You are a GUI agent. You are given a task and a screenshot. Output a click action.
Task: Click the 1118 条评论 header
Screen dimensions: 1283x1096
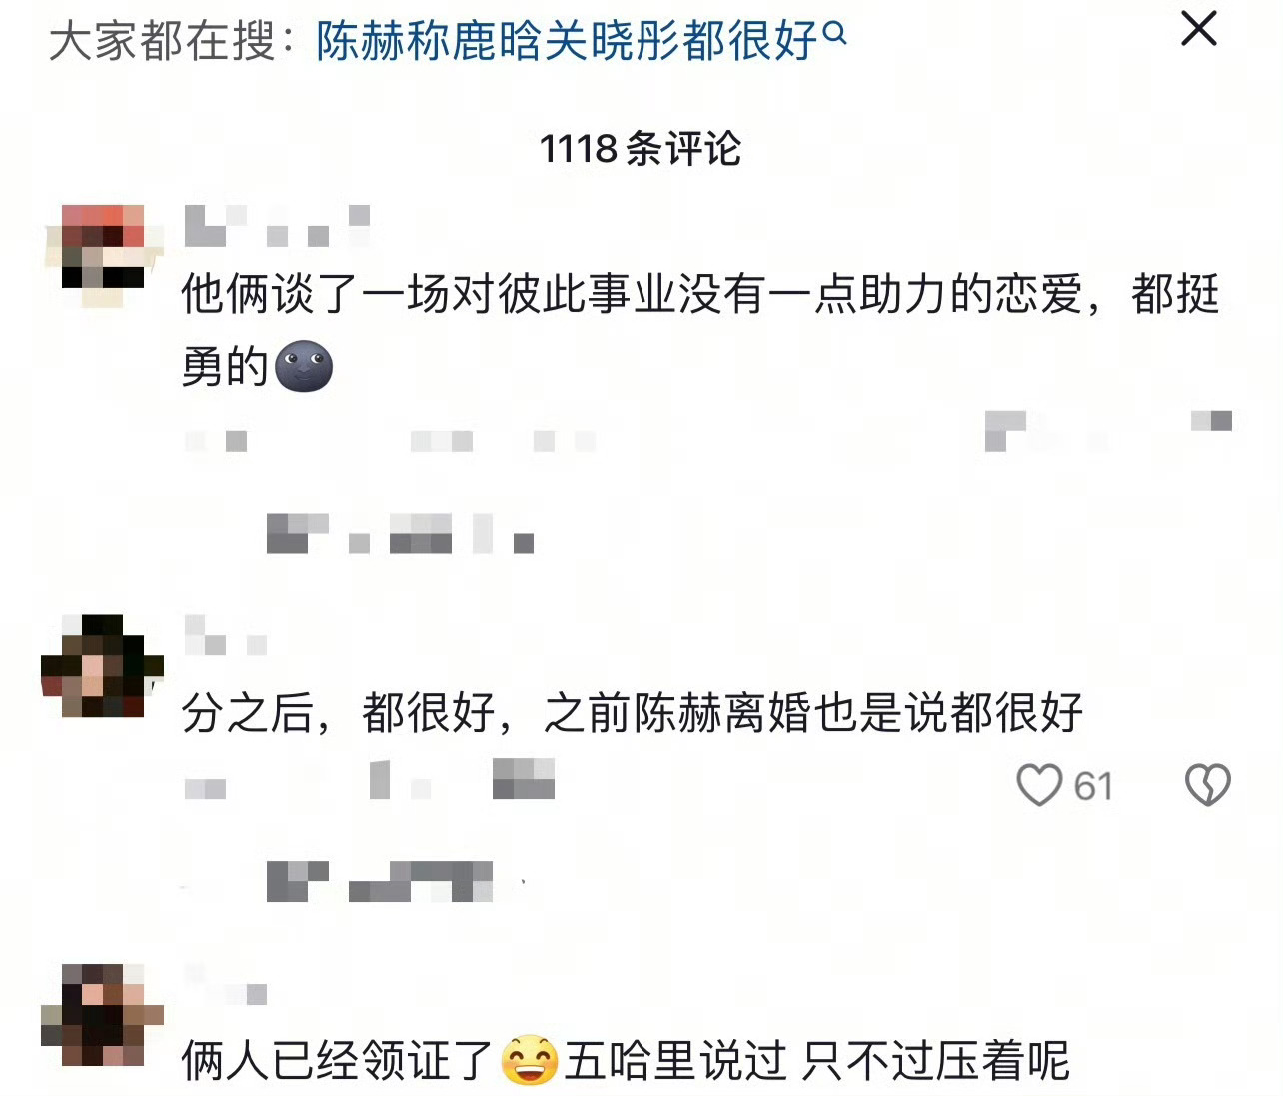641,150
